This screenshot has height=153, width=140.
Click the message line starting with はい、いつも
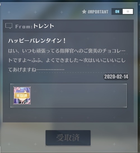tap(67, 51)
